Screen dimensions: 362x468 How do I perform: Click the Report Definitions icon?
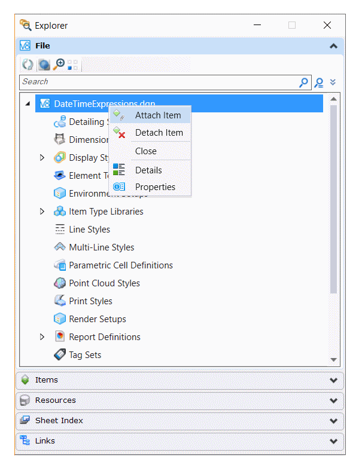(x=60, y=337)
